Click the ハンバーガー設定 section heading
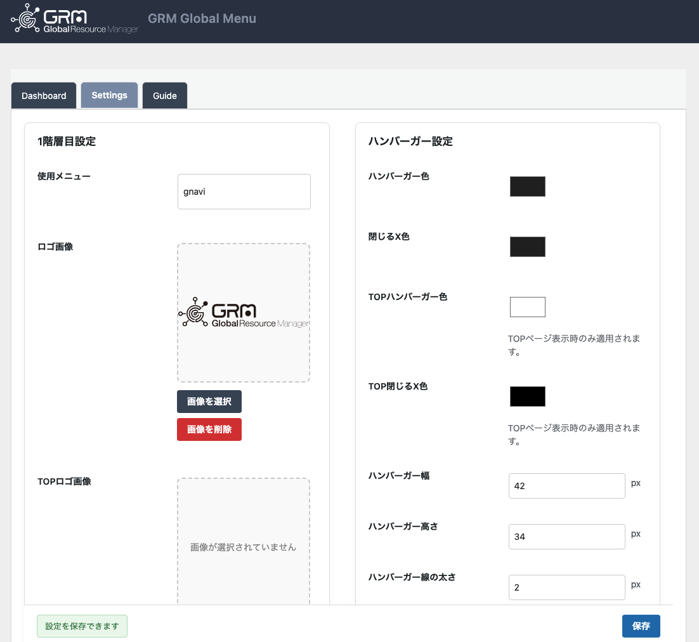Image resolution: width=699 pixels, height=642 pixels. [410, 141]
